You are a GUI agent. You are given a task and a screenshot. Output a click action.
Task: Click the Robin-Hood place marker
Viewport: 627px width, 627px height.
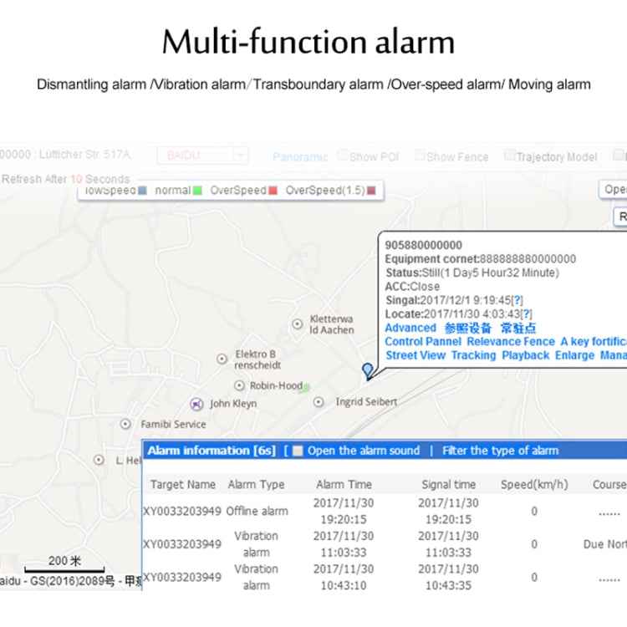pos(240,385)
